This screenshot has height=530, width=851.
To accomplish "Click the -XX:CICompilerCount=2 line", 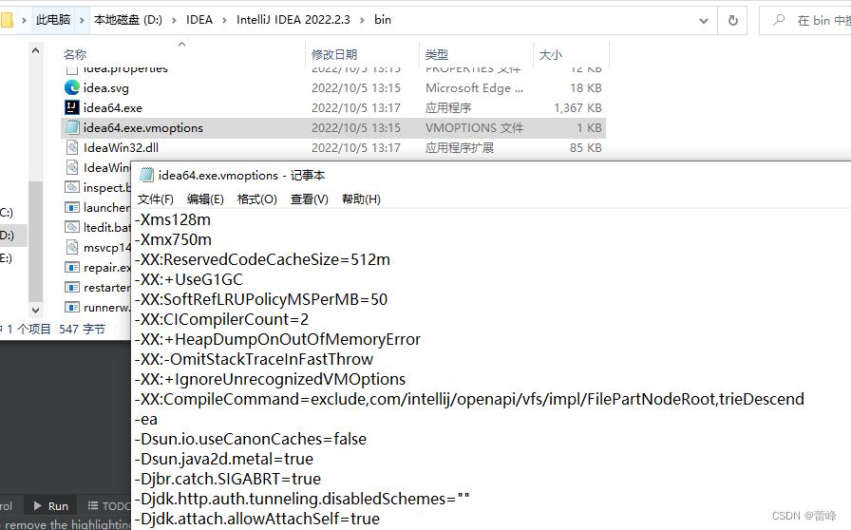I will (221, 319).
